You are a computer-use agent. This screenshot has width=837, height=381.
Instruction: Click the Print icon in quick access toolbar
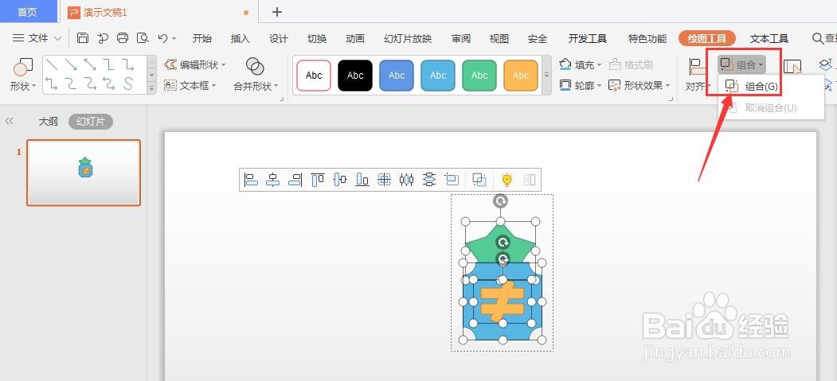coord(123,38)
